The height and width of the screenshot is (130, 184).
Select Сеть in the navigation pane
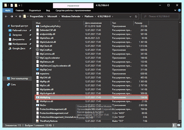pyautogui.click(x=13, y=85)
